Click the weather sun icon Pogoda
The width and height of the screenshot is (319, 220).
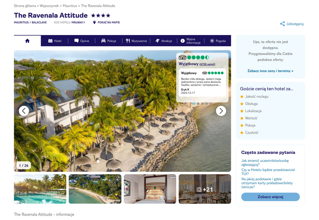click(212, 41)
